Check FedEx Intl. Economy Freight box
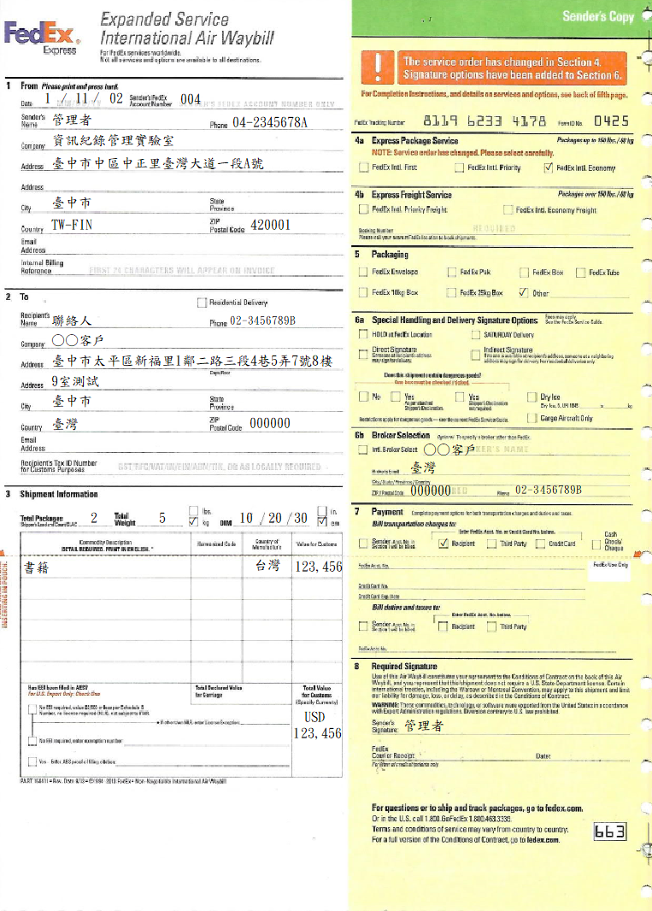This screenshot has width=652, height=911. [508, 209]
